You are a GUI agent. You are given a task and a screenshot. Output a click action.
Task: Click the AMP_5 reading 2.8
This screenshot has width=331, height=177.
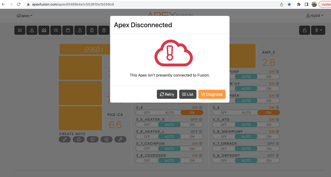(x=269, y=62)
